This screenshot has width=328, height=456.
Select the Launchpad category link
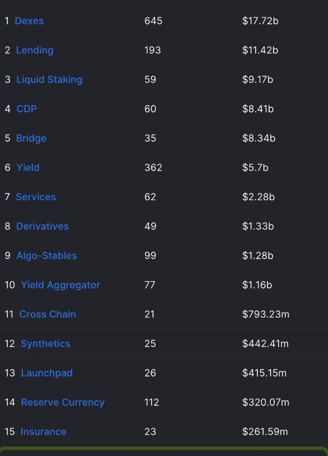tap(47, 373)
